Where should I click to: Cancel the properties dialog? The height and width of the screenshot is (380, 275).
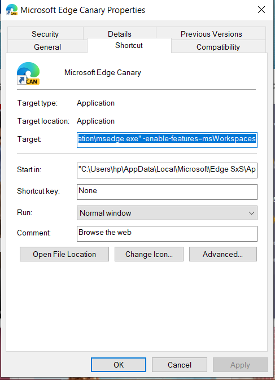180,365
